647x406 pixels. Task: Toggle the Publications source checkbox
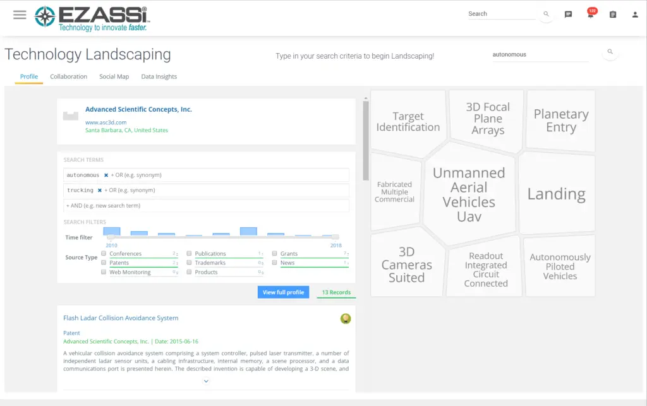189,253
